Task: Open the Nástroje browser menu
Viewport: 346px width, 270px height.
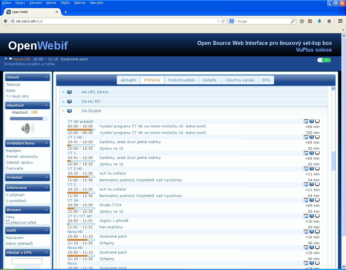Action: (80, 3)
